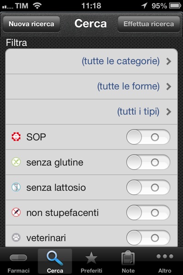
Task: Switch on the veterinari filter
Action: point(148,238)
